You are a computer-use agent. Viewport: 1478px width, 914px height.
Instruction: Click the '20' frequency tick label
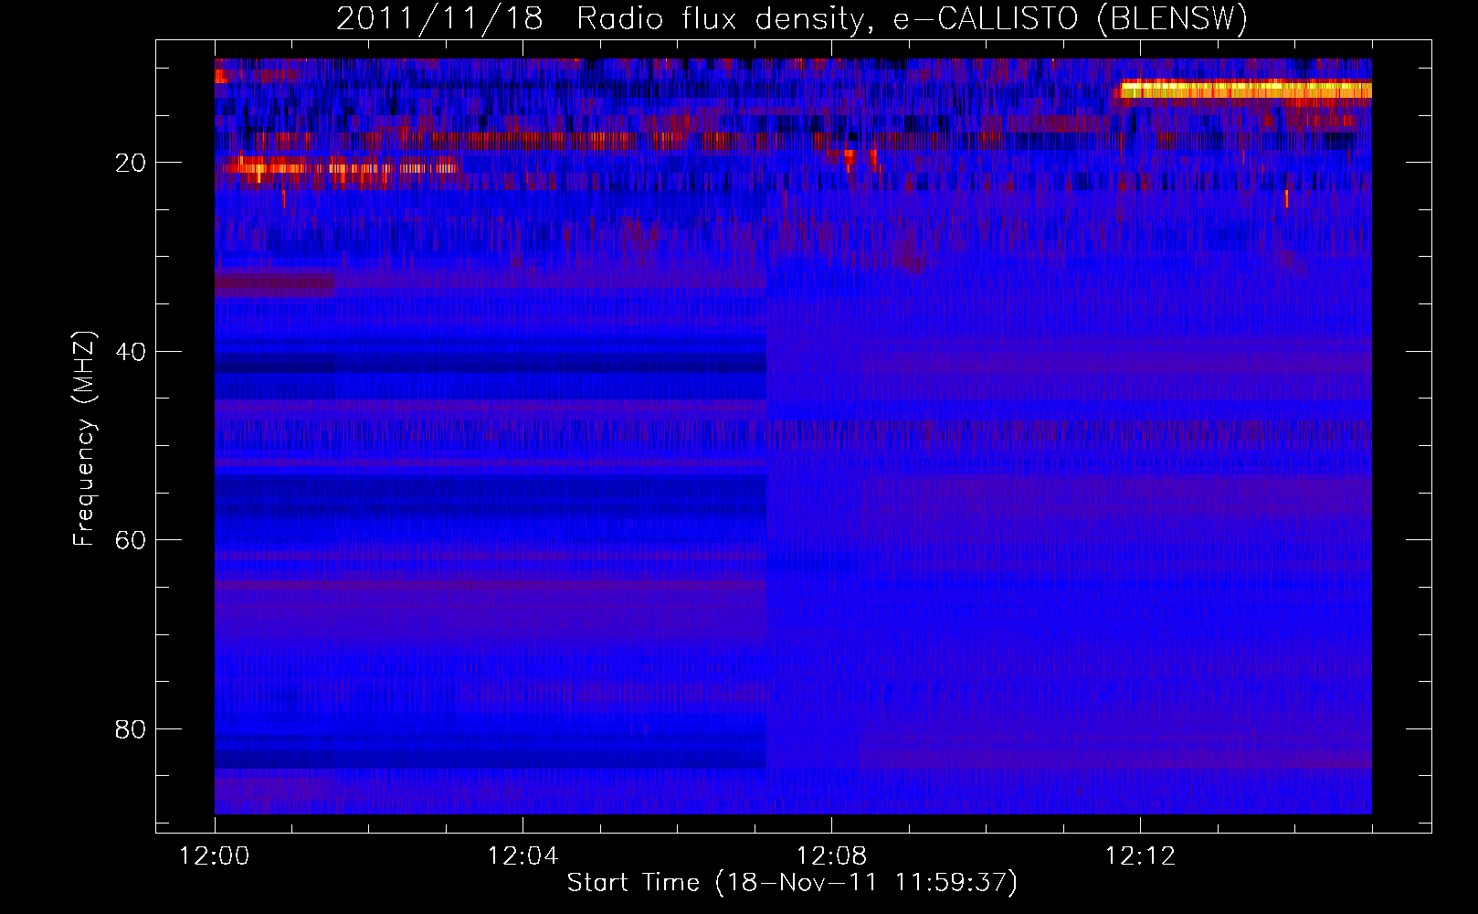click(x=132, y=163)
